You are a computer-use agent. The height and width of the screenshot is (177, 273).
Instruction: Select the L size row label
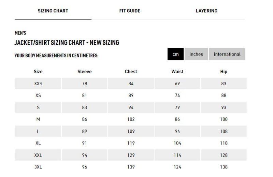38,131
